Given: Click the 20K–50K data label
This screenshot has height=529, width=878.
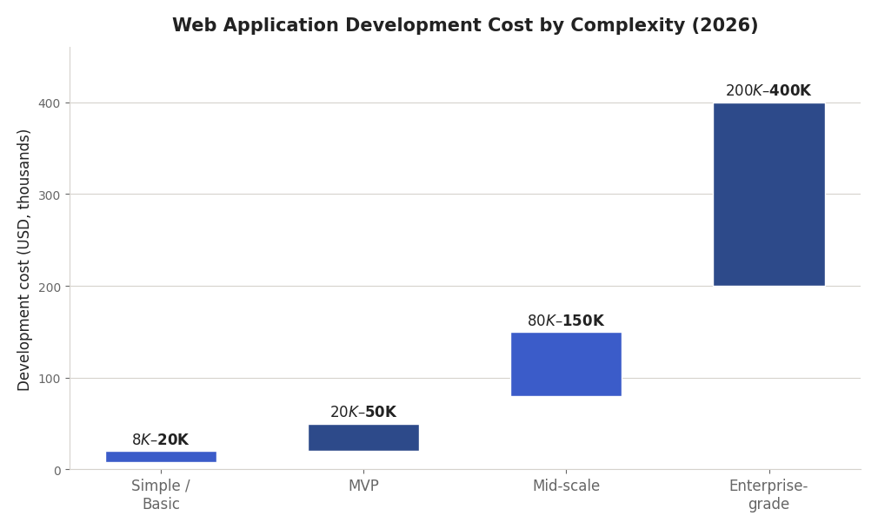Looking at the screenshot, I should click(363, 412).
